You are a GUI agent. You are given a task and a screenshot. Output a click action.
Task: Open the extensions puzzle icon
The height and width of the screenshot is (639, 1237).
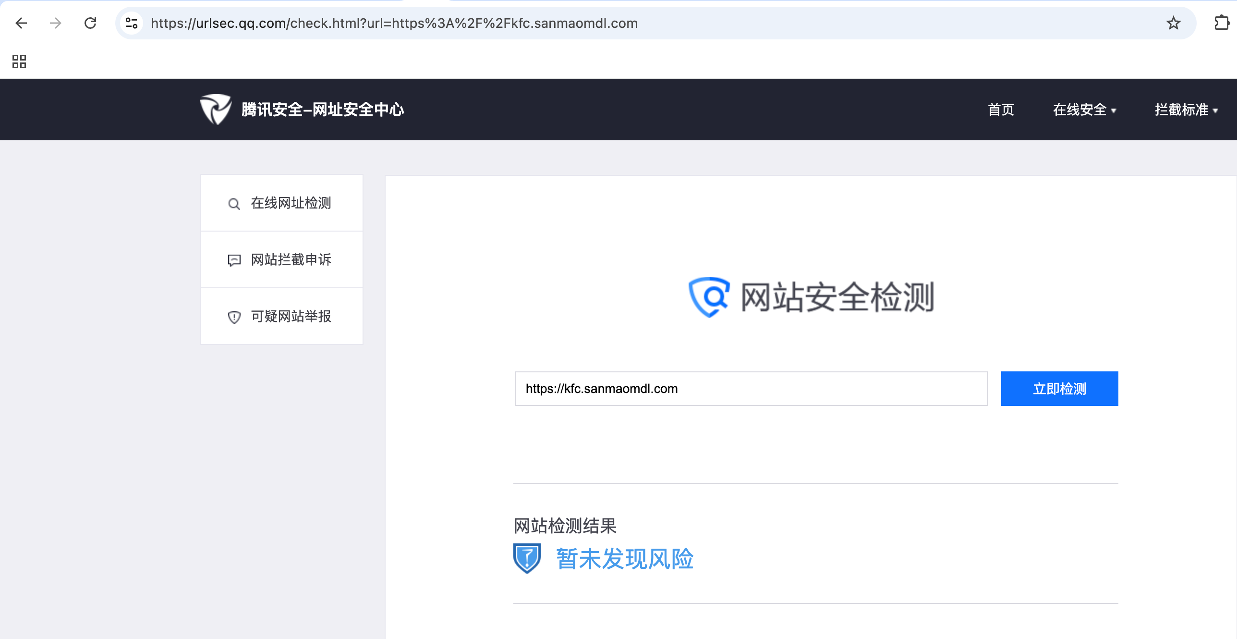[x=1222, y=23]
